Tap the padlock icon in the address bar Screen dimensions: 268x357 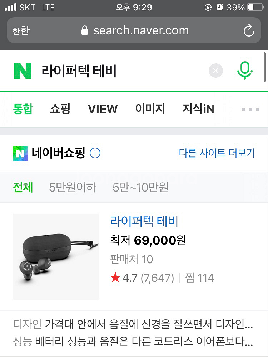pyautogui.click(x=84, y=30)
